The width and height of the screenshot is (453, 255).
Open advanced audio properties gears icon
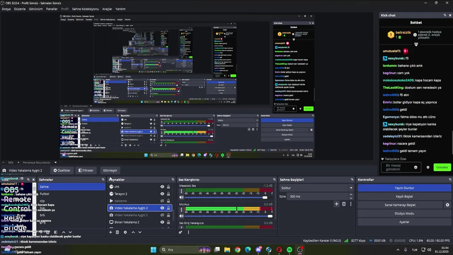coord(180,232)
